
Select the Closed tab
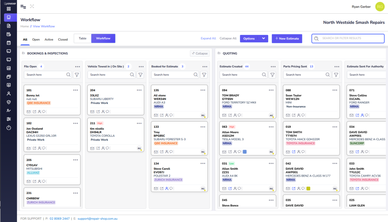coord(63,40)
